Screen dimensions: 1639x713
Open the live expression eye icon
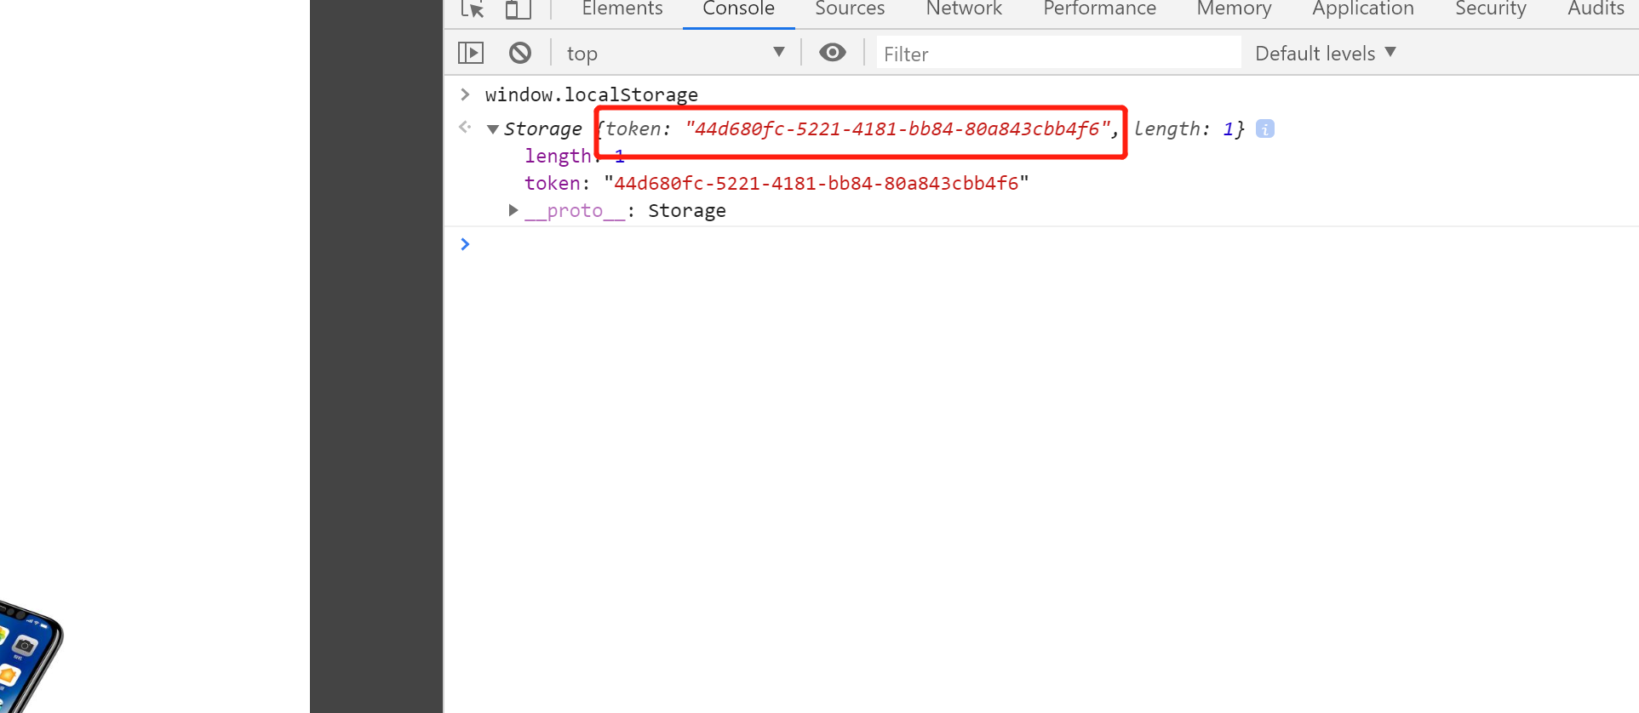pyautogui.click(x=833, y=53)
